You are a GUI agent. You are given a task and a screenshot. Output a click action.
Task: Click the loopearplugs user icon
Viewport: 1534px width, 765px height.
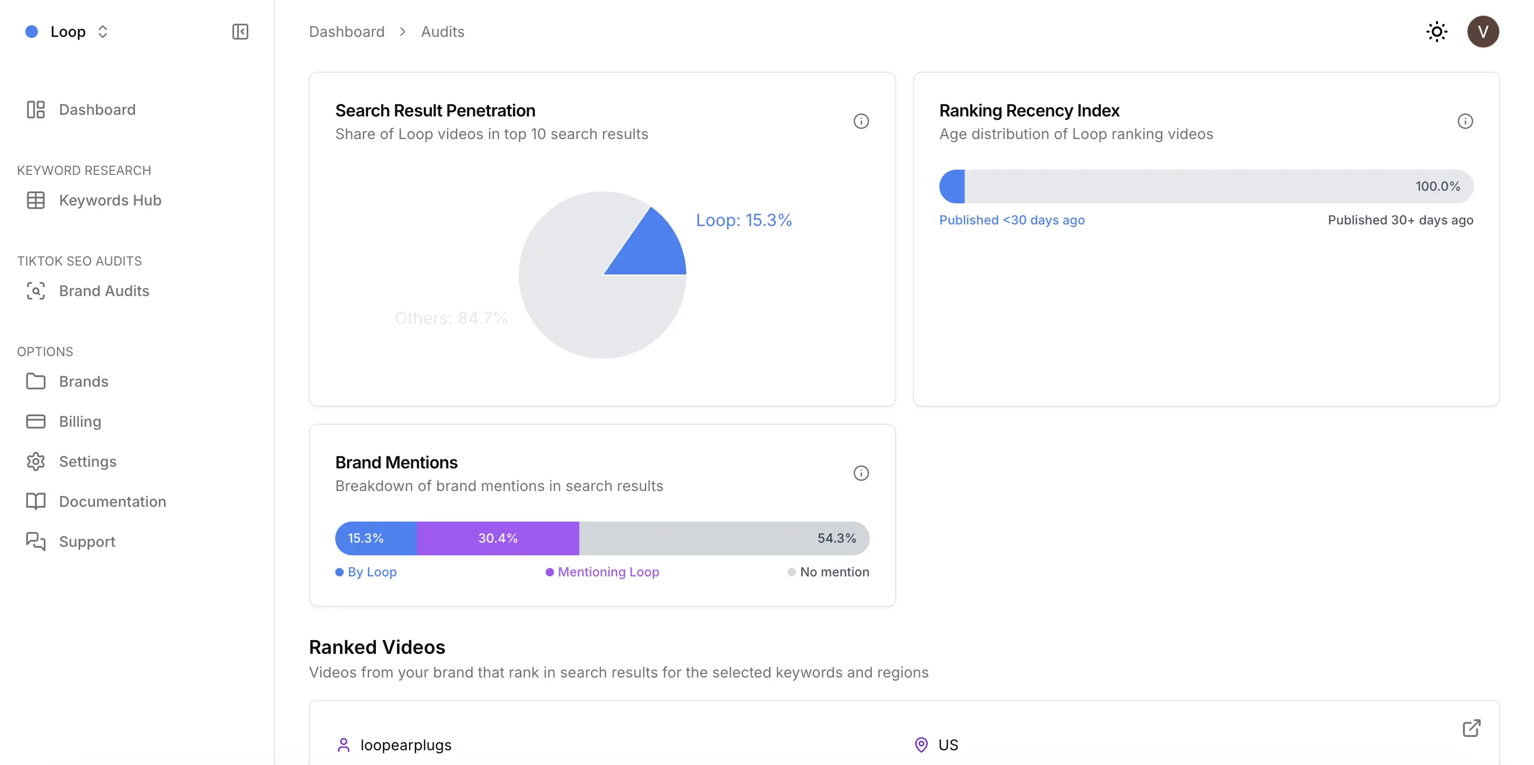coord(344,745)
